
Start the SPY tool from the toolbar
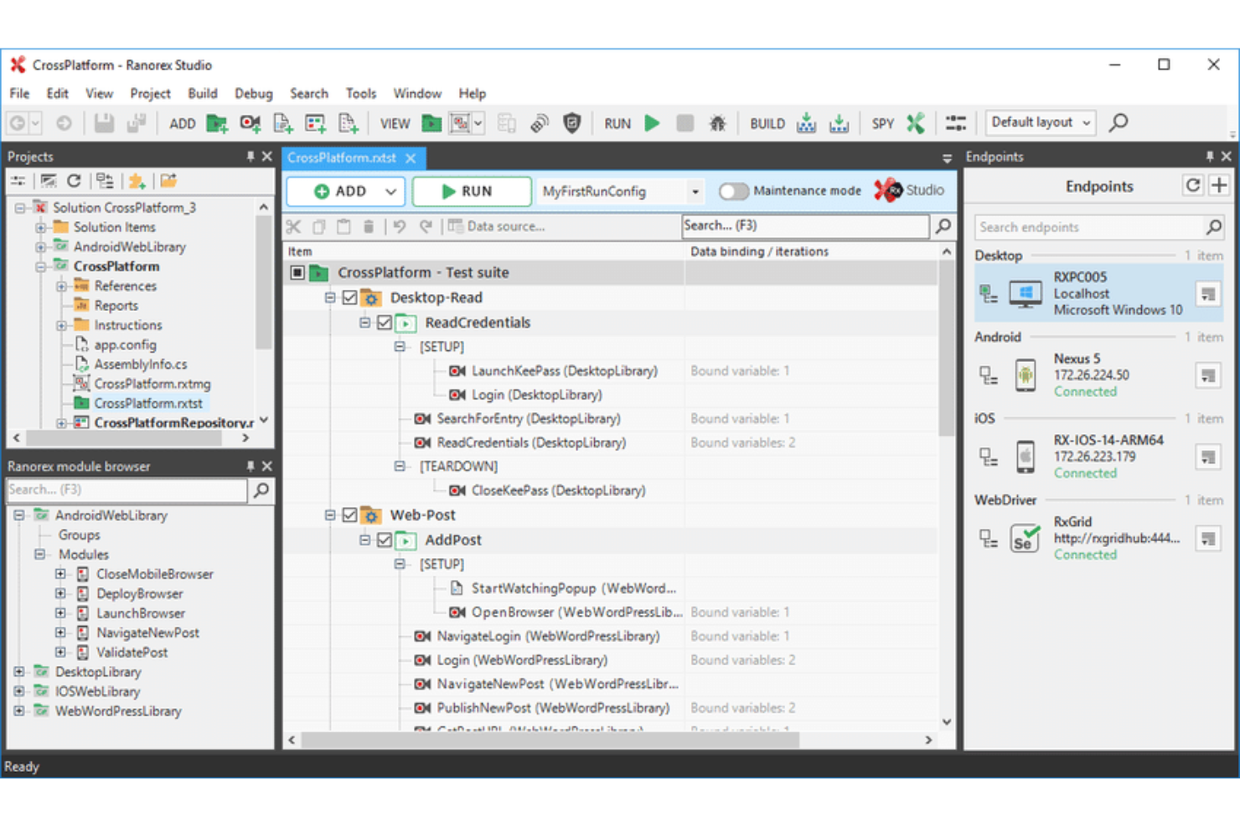914,122
